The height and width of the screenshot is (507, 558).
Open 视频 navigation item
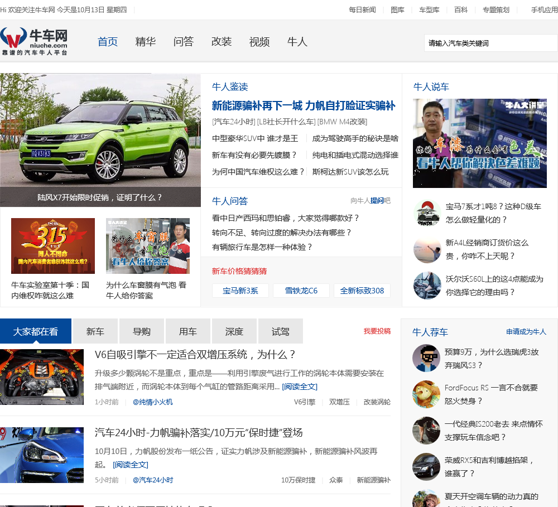pos(259,42)
